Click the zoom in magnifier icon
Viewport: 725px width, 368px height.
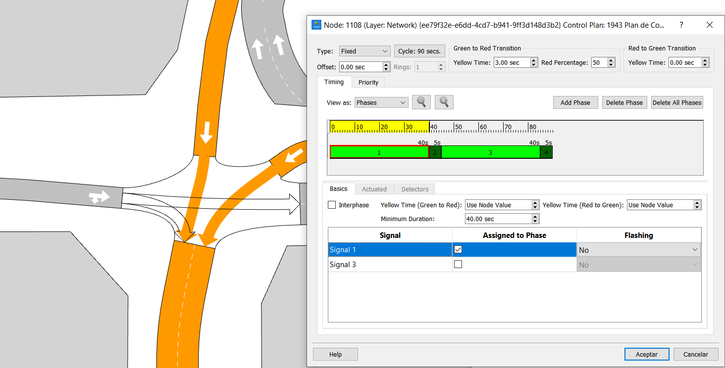[x=421, y=102]
